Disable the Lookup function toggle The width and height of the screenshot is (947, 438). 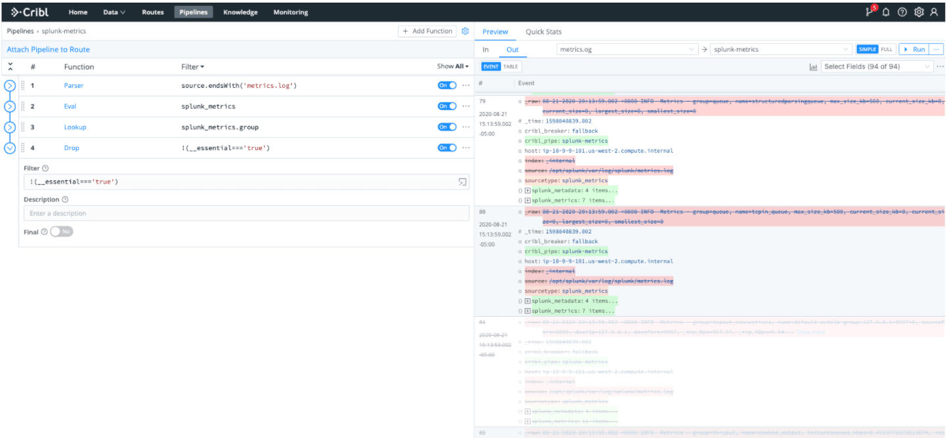point(447,127)
